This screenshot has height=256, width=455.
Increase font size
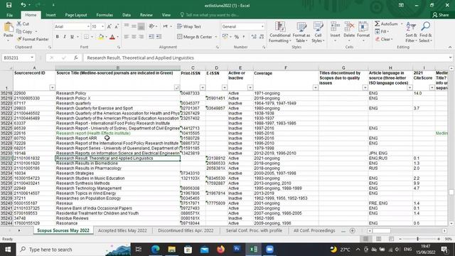tap(109, 26)
